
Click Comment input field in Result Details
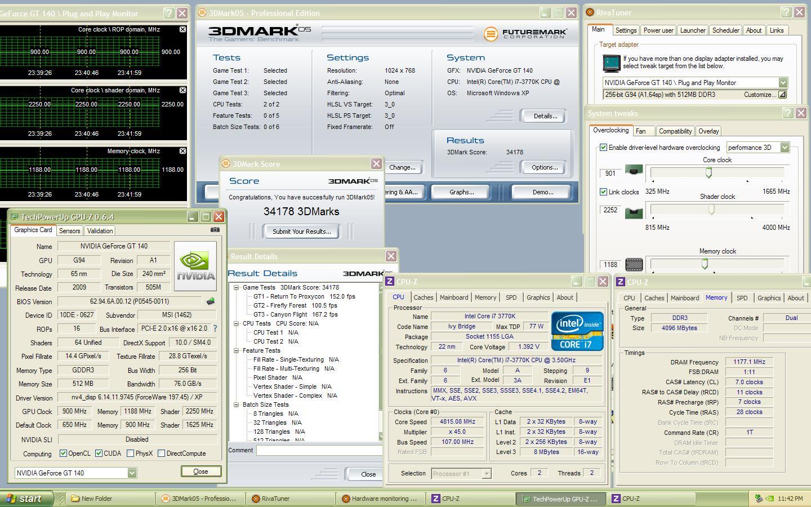coord(319,450)
